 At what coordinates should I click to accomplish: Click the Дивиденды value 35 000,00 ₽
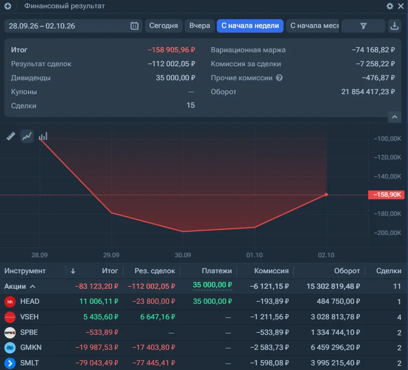coord(175,78)
